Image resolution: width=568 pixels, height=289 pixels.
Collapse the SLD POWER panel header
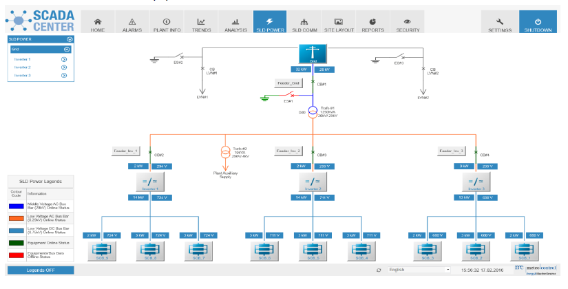click(69, 40)
